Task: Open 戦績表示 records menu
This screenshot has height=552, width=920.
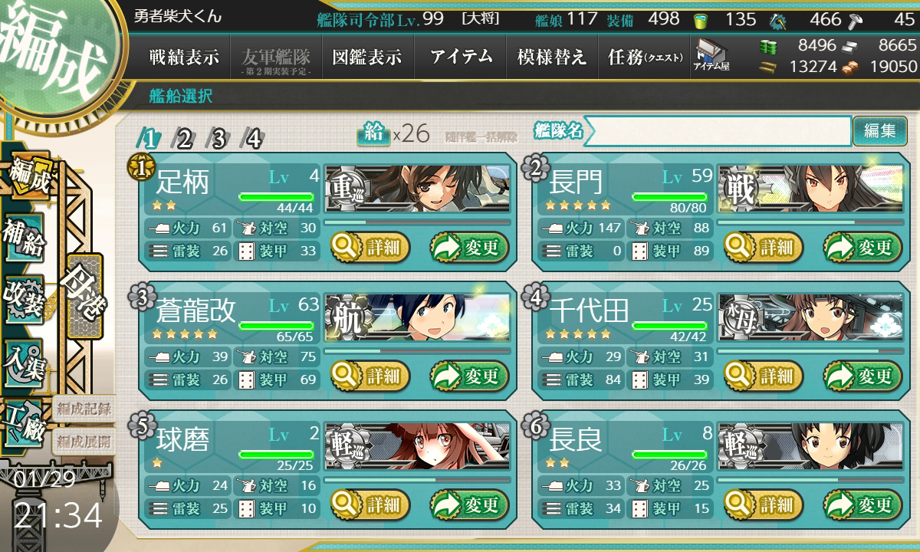Action: [x=182, y=58]
